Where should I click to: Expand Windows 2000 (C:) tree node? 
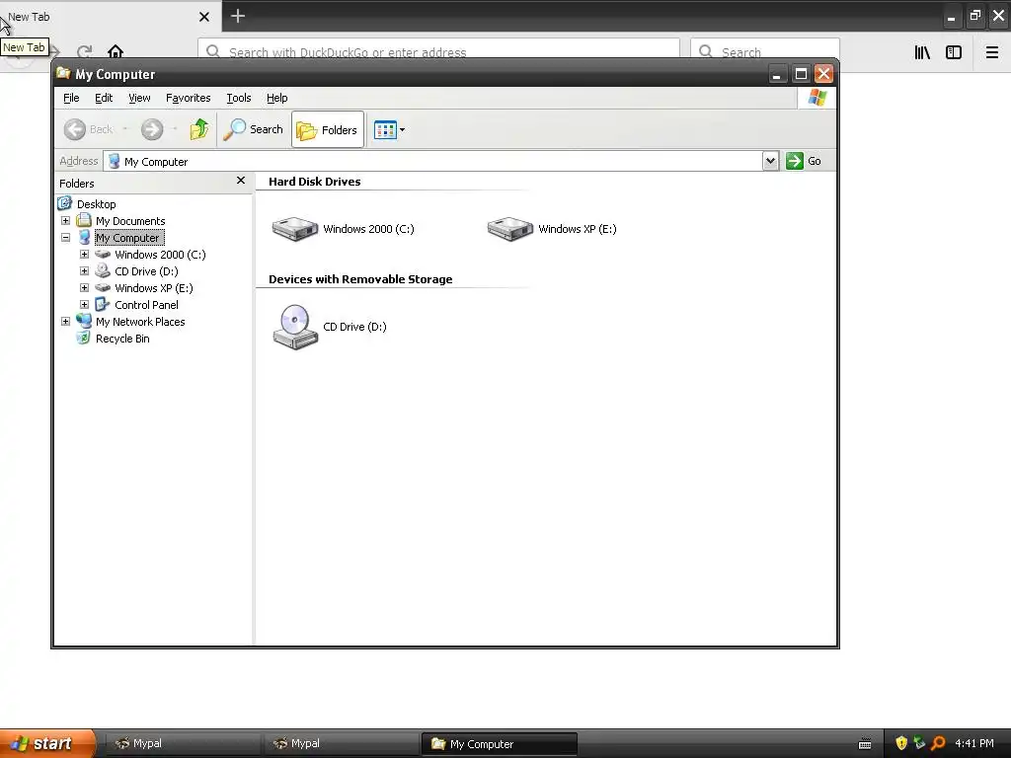(x=84, y=254)
